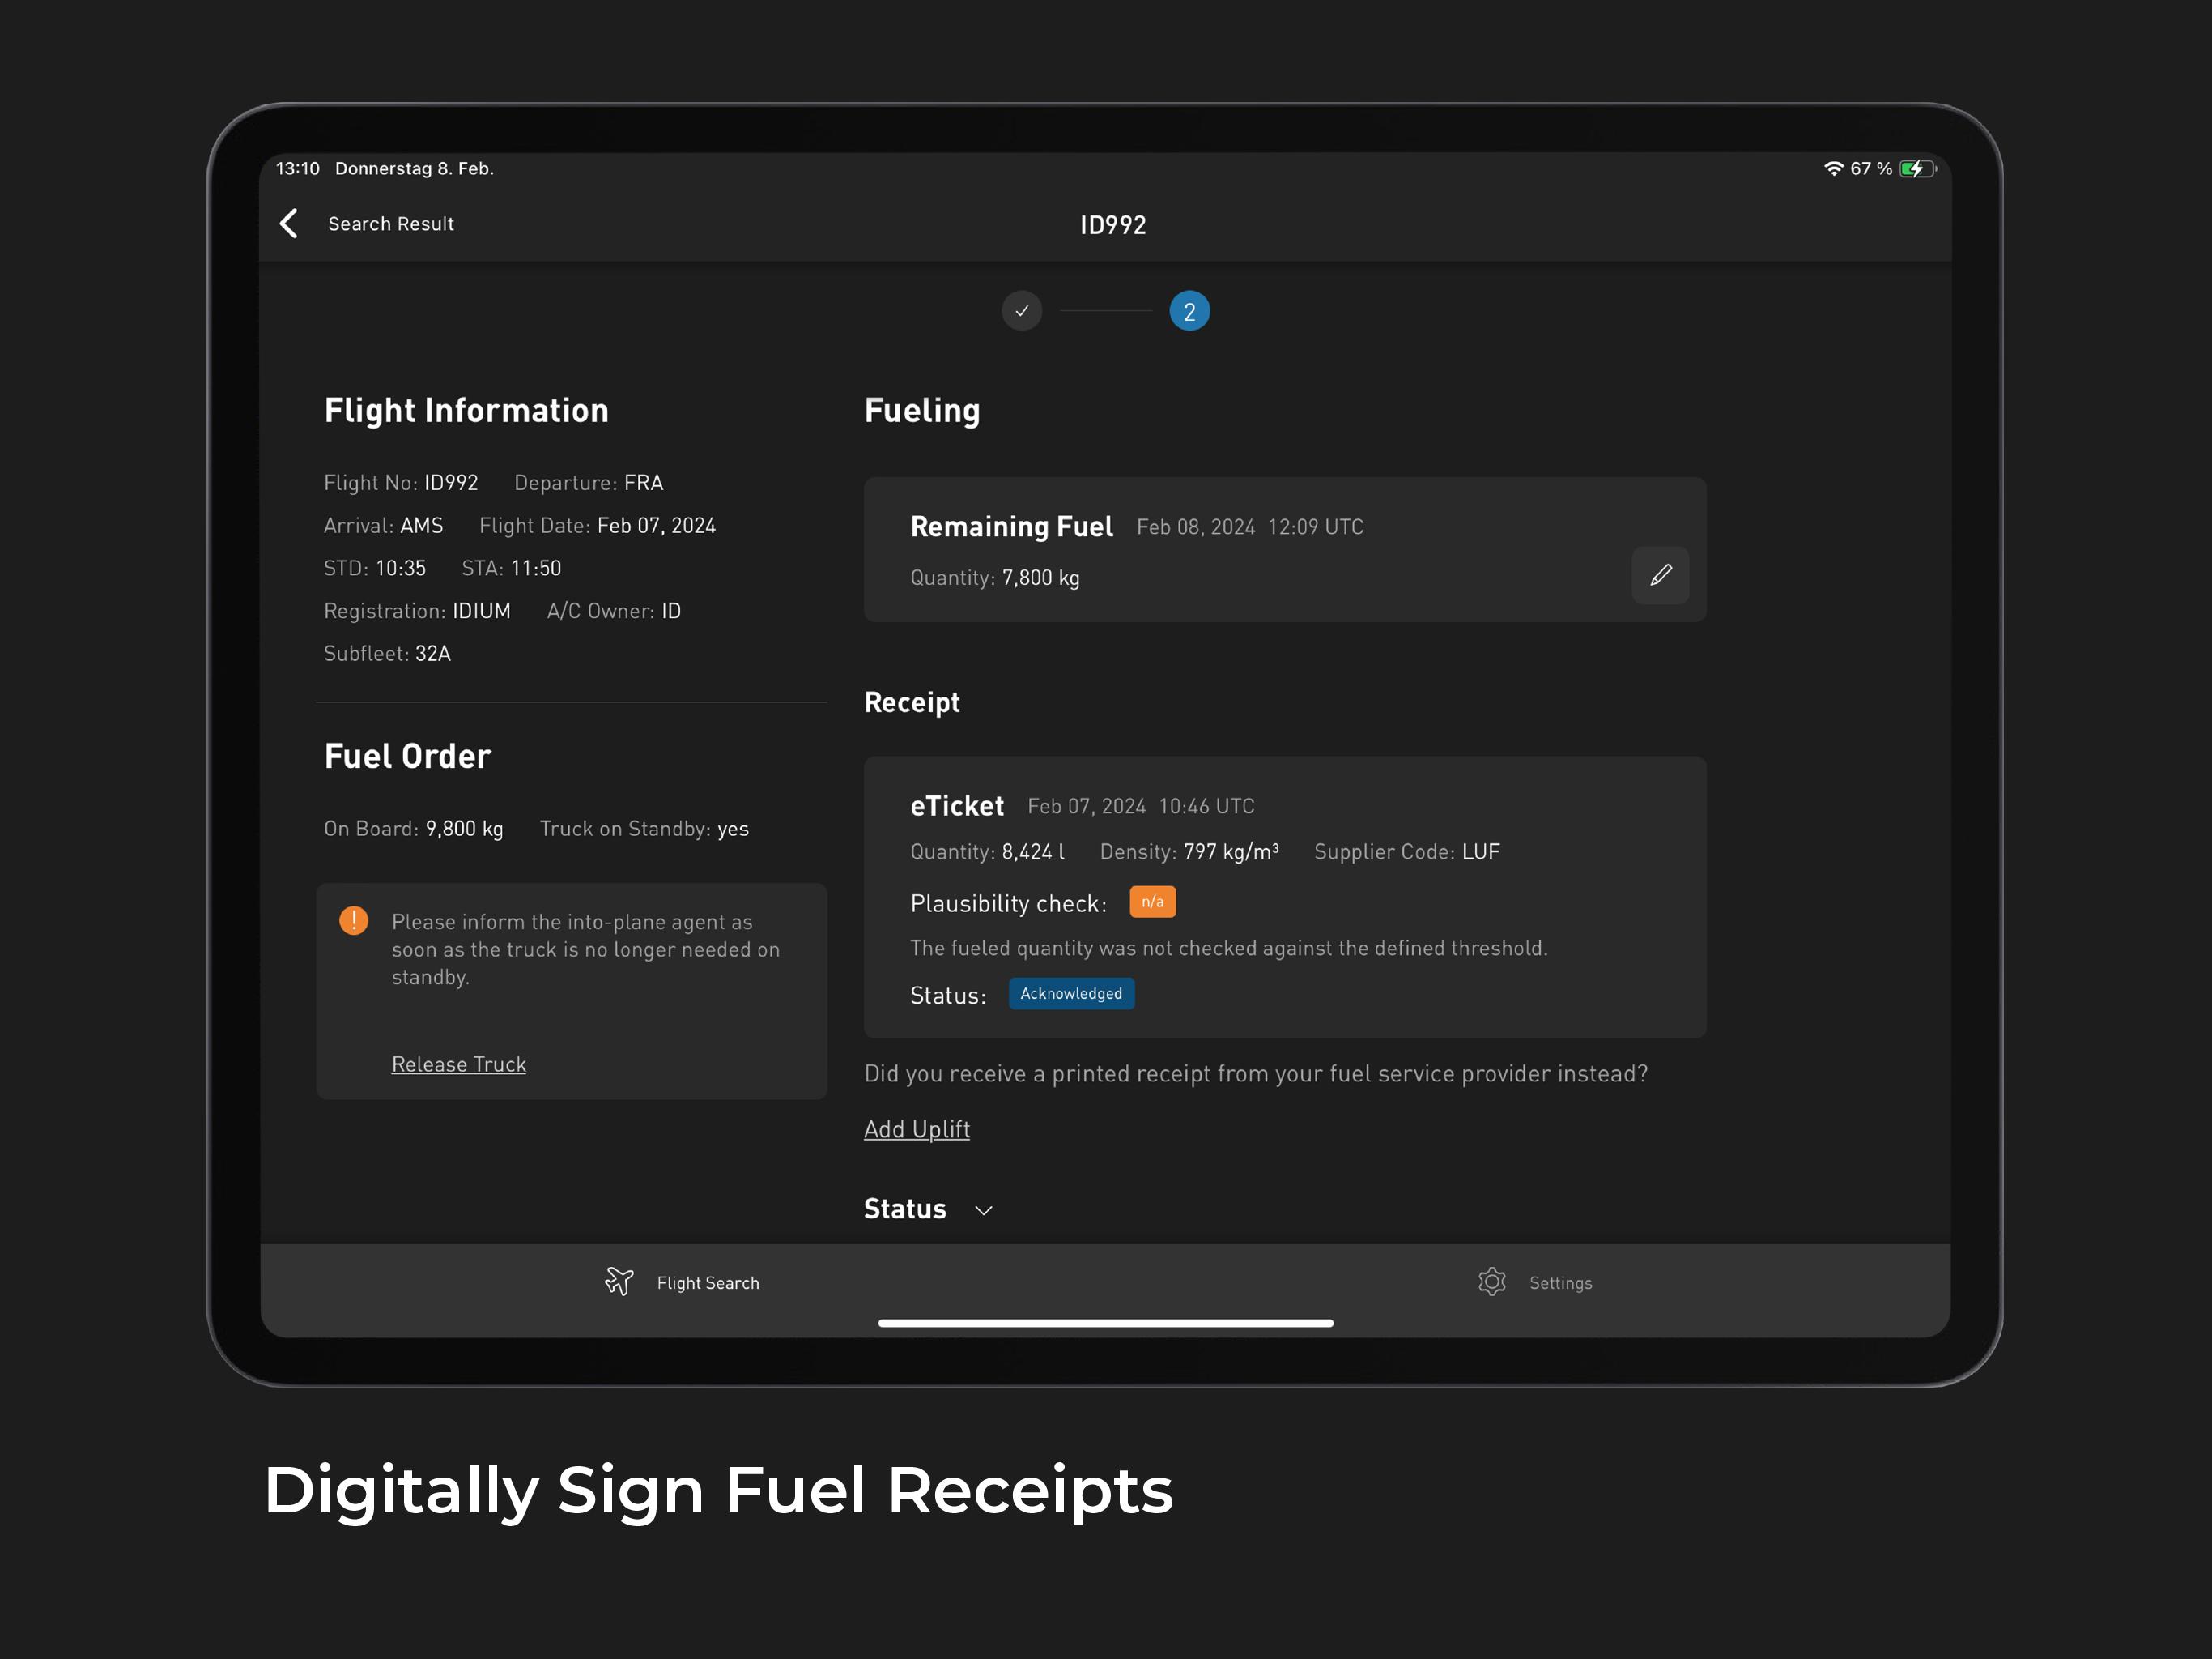The height and width of the screenshot is (1659, 2212).
Task: Open Settings via the gear icon
Action: pyautogui.click(x=1491, y=1282)
